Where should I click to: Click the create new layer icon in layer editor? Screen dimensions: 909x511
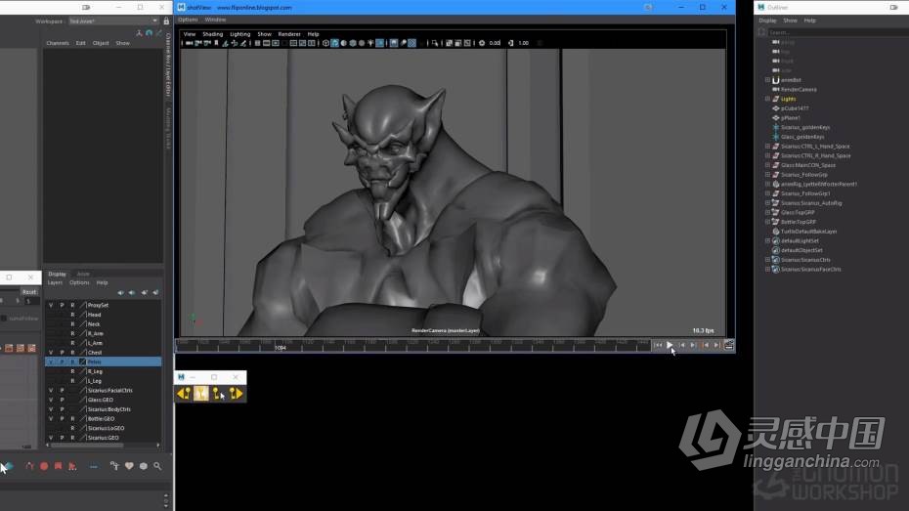[x=145, y=292]
